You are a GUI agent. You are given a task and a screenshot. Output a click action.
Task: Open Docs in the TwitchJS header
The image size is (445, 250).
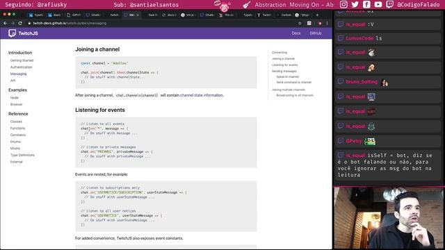(296, 33)
